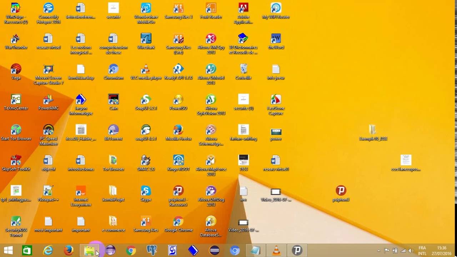The width and height of the screenshot is (457, 257).
Task: Open the farhan-sniffing document
Action: click(x=243, y=132)
